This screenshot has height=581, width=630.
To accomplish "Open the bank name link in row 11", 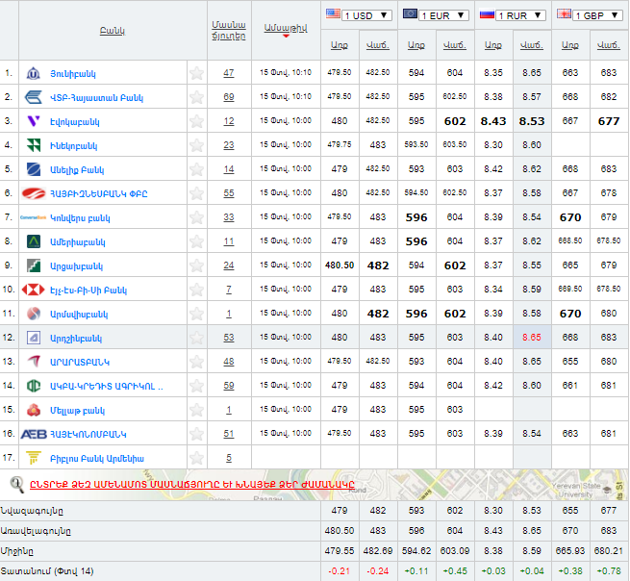I will 79,315.
